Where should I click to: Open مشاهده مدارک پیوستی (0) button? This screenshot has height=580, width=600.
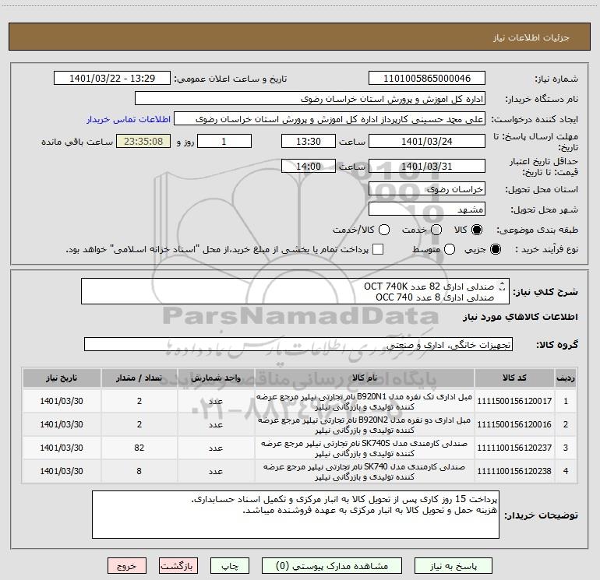(x=332, y=566)
